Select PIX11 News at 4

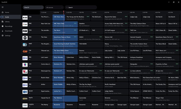click(x=167, y=51)
